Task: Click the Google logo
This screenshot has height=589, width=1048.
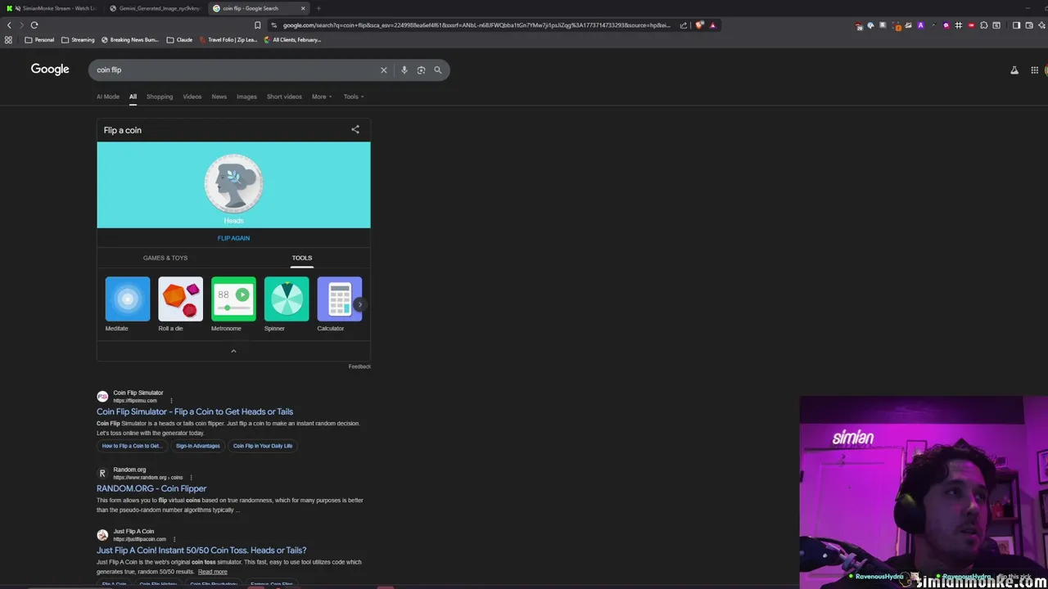Action: pos(50,70)
